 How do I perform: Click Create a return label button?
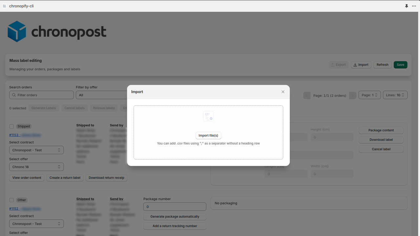[x=65, y=178]
